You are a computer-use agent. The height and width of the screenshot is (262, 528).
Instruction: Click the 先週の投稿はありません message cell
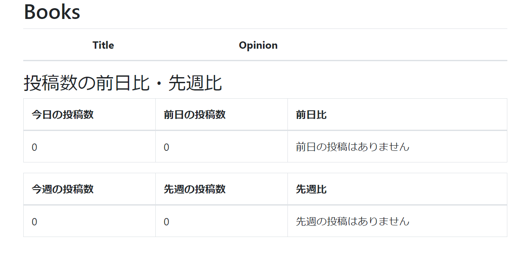[x=397, y=221]
